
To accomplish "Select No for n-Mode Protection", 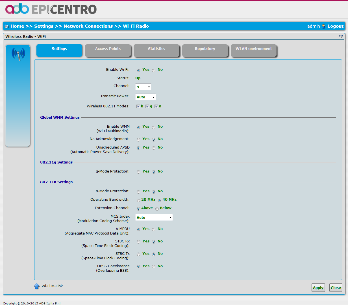I will tap(154, 192).
